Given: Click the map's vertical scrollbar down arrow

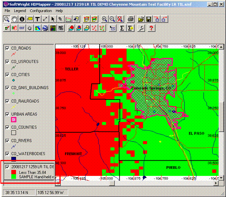Looking at the screenshot, I should (x=221, y=178).
